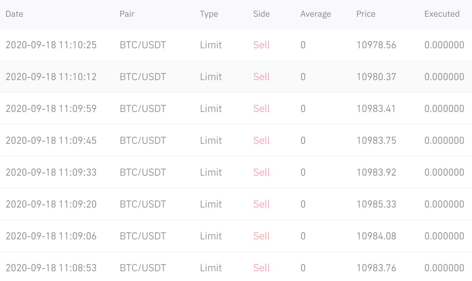Screen dimensions: 472x281
Task: Click the Pair column header
Action: [x=127, y=14]
